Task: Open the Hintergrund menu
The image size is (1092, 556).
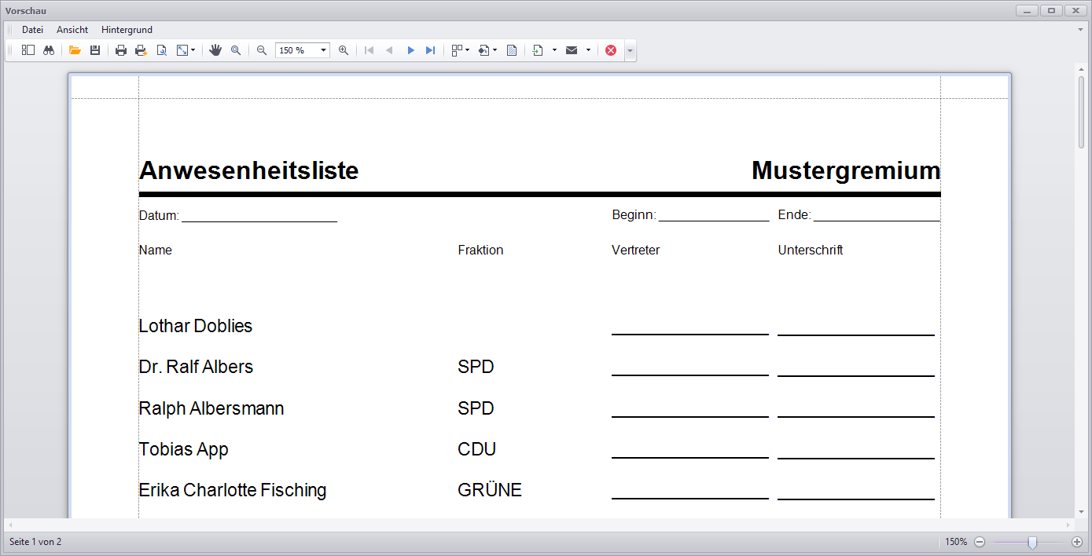Action: coord(127,30)
